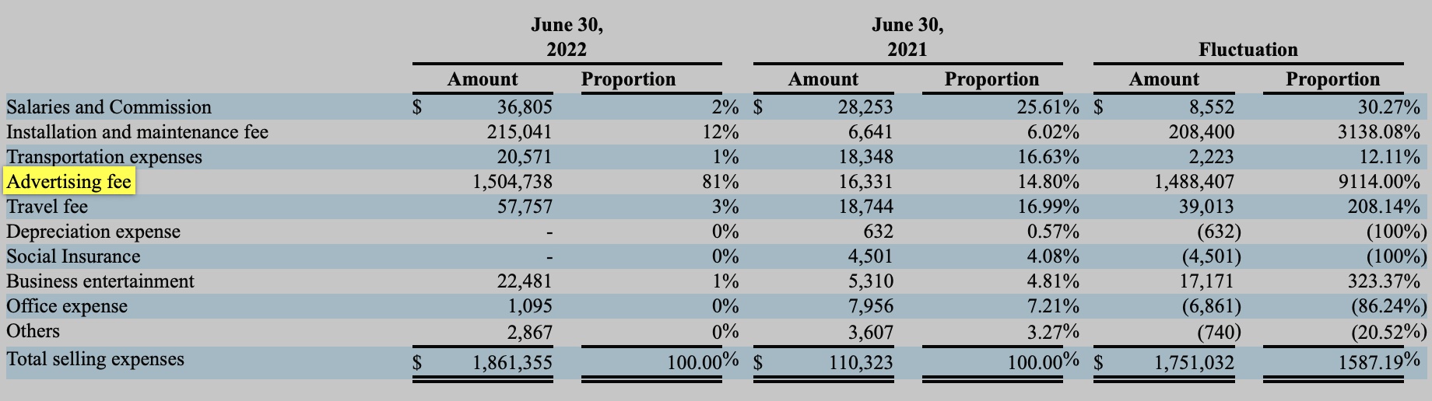Screen dimensions: 1432x401
Task: Click the Social Insurance row label
Action: pyautogui.click(x=73, y=256)
